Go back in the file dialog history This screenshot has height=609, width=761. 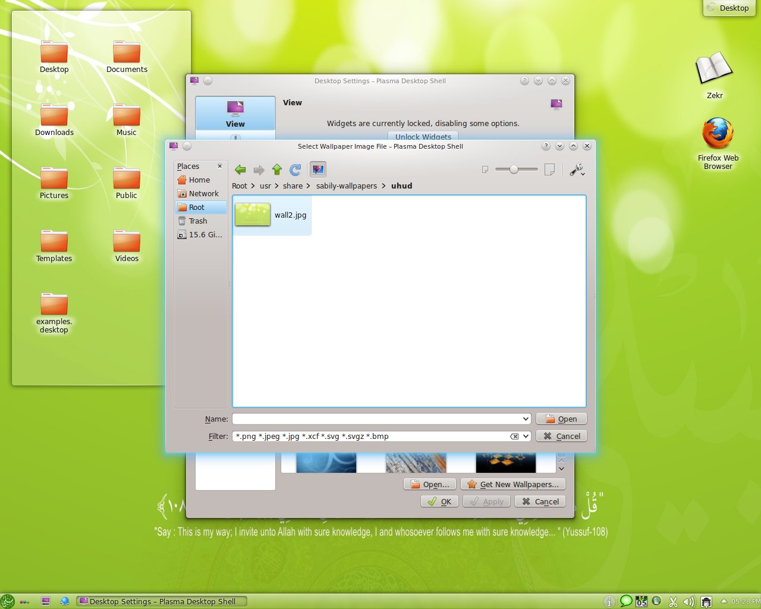pos(240,169)
